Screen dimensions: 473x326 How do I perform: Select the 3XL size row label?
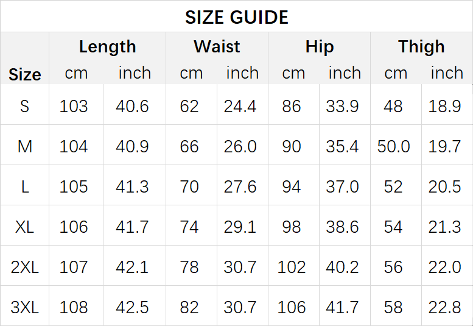(25, 307)
